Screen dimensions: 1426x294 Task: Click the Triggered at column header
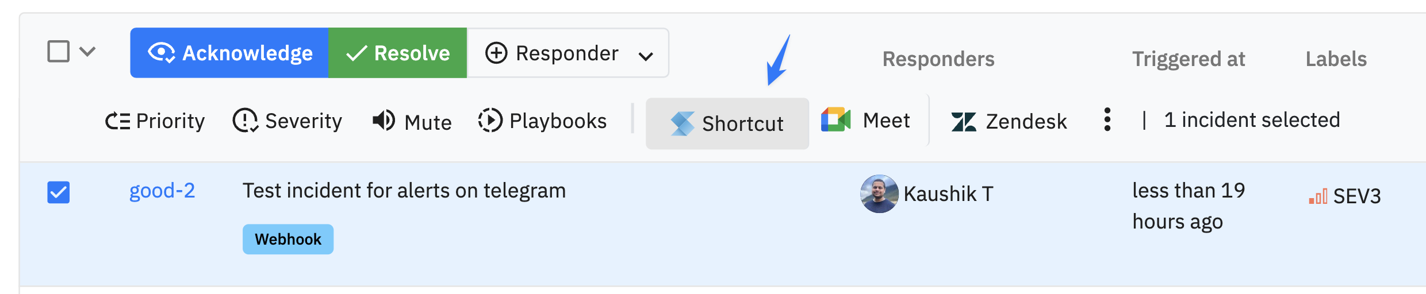pyautogui.click(x=1188, y=59)
